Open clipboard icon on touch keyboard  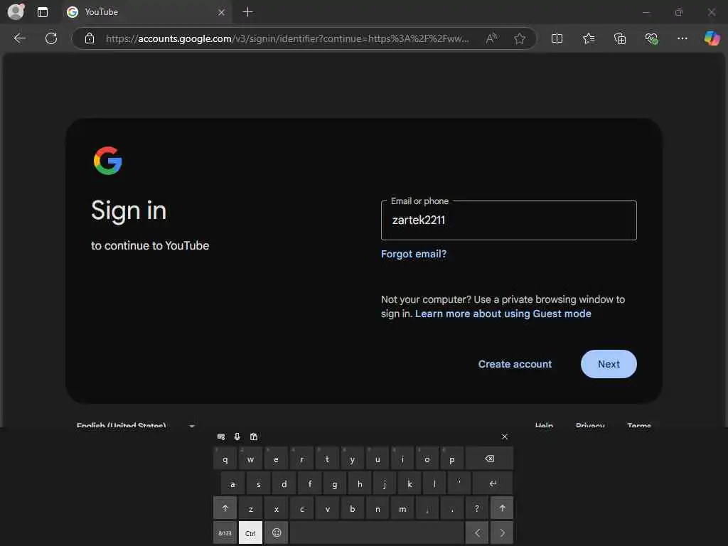254,437
